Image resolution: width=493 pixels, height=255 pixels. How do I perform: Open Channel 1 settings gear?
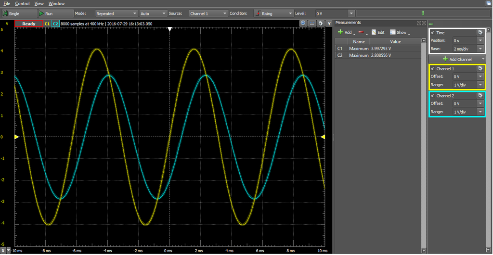(x=480, y=69)
